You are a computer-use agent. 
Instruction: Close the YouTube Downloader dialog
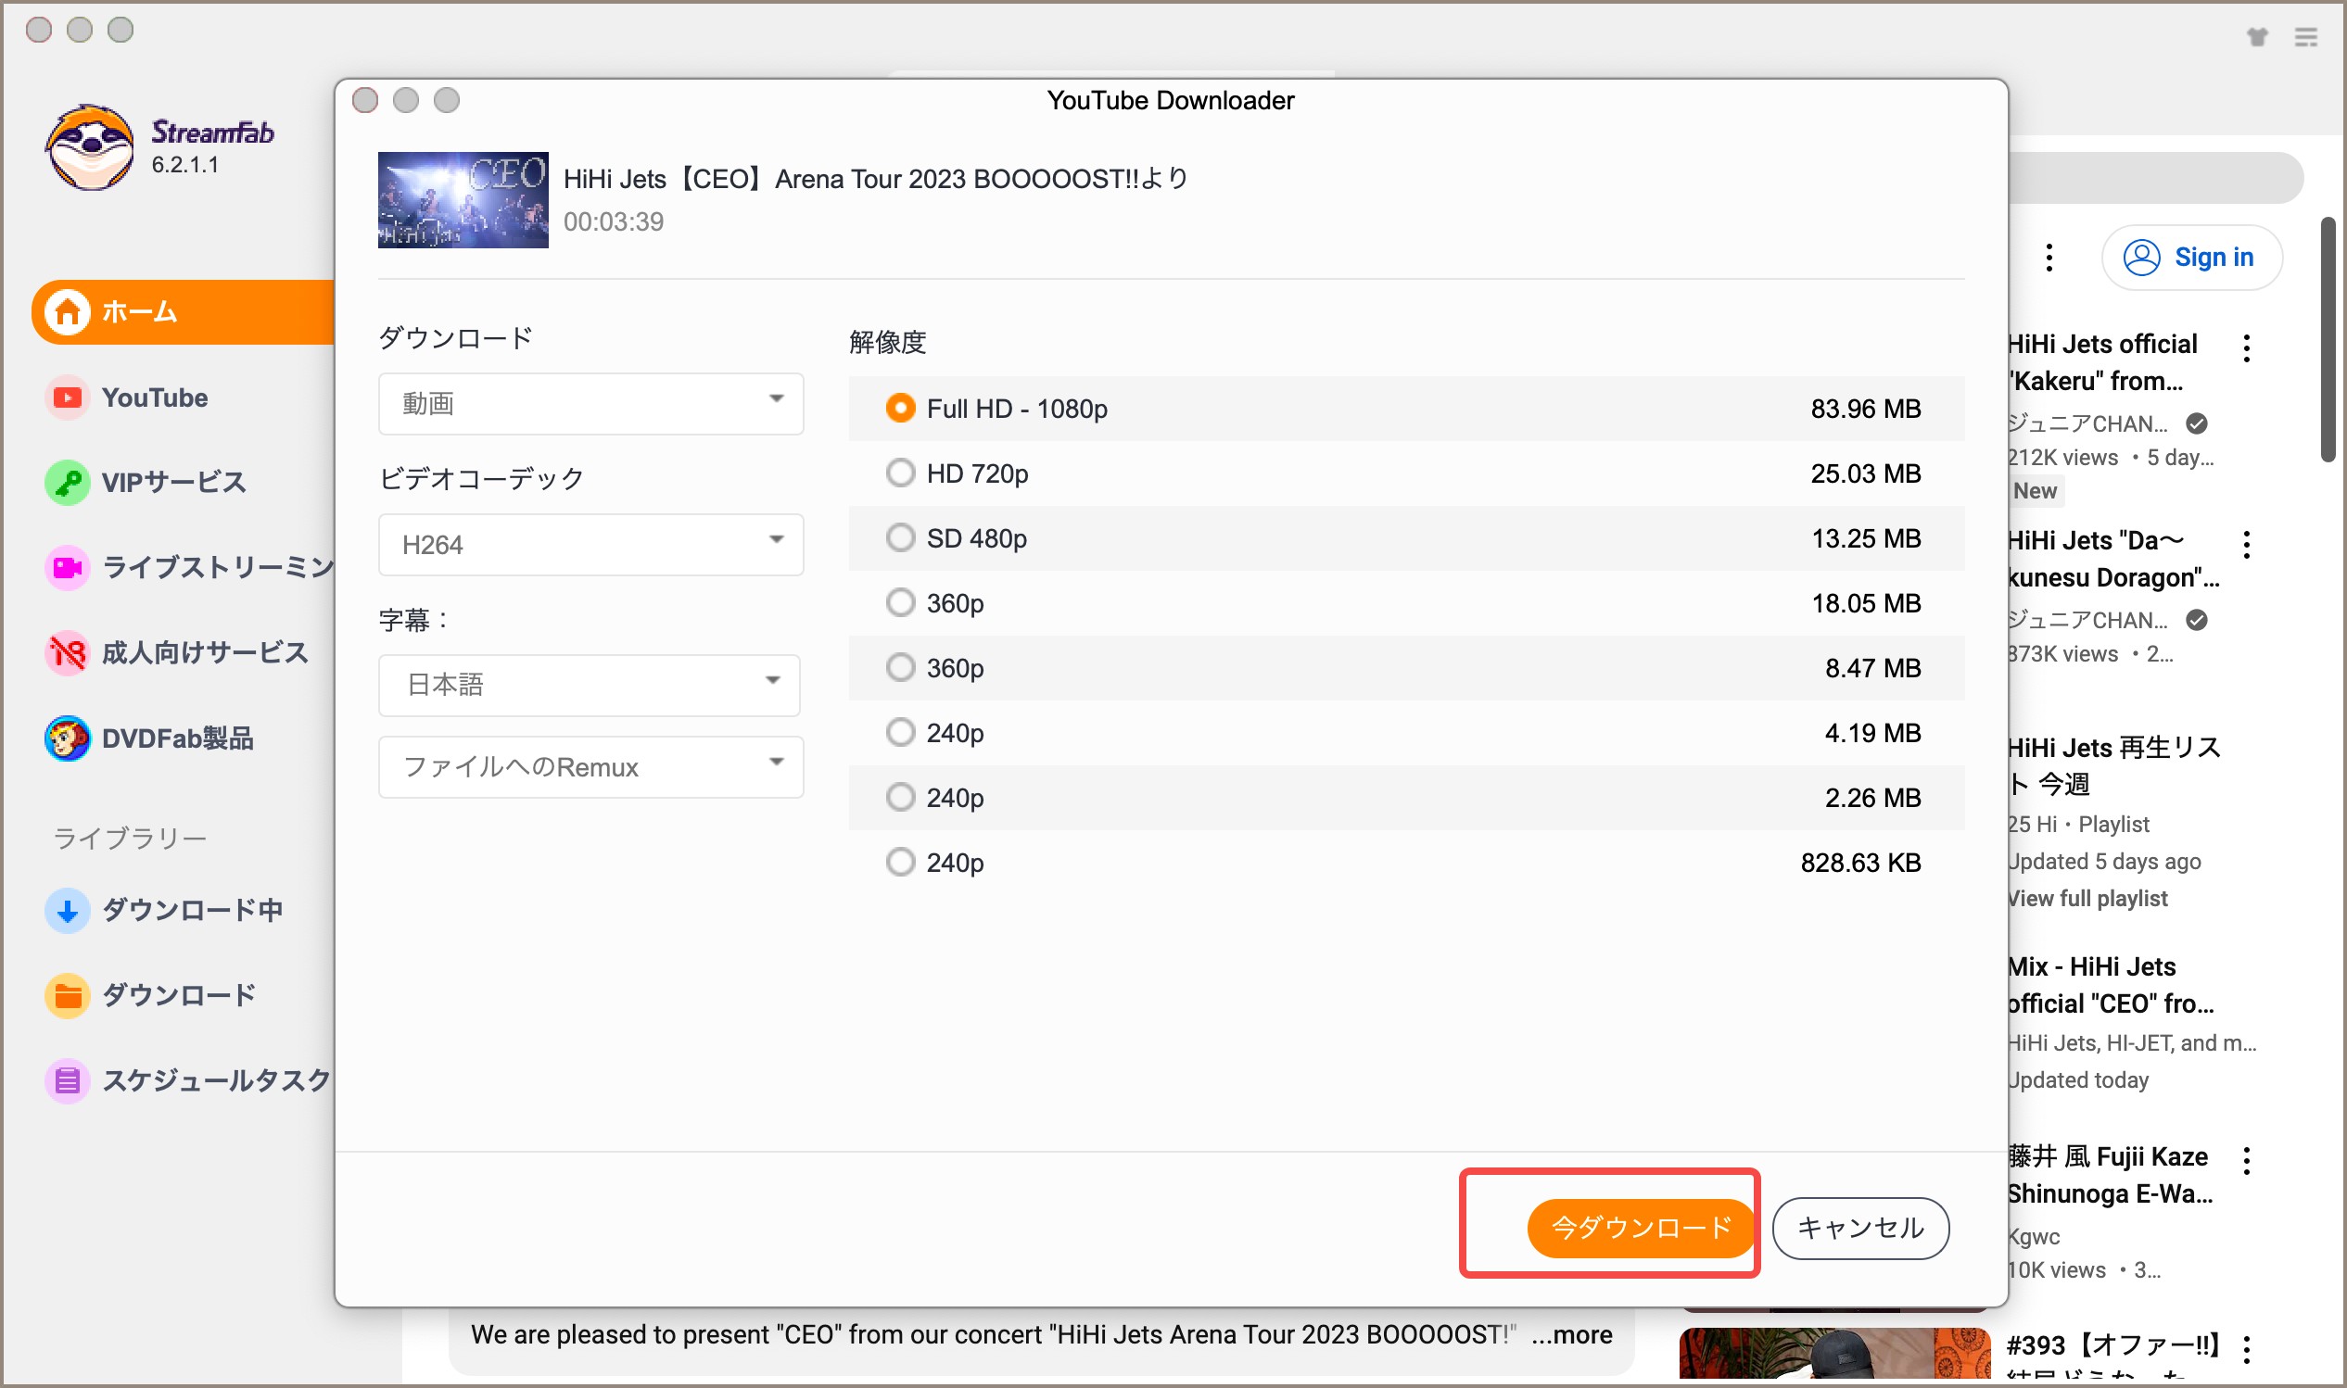click(365, 100)
